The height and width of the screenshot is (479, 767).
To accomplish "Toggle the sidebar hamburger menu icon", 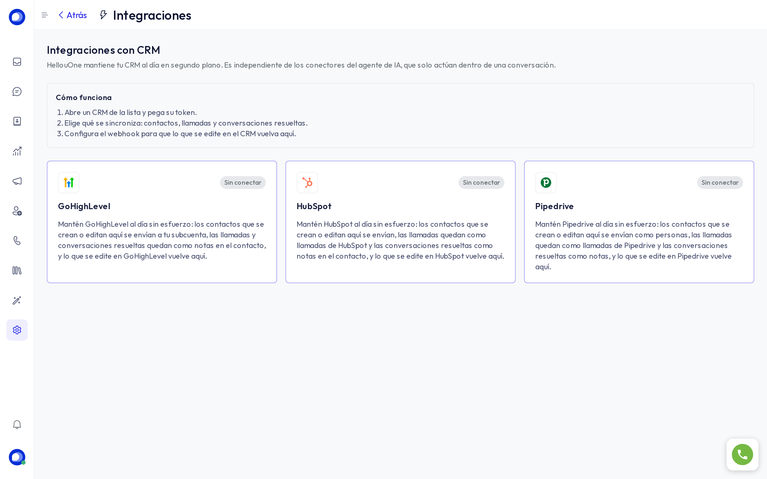I will (45, 15).
